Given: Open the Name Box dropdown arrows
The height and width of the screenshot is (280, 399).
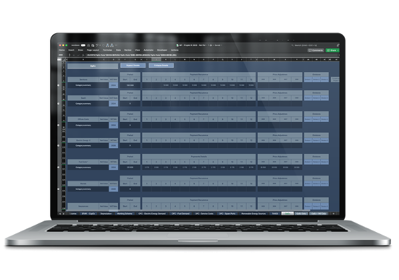Looking at the screenshot, I should tap(69, 55).
